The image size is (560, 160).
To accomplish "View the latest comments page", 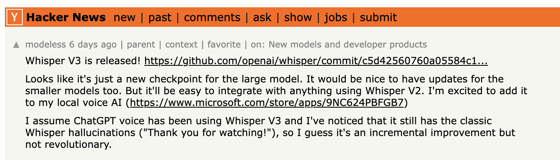I will (x=212, y=17).
